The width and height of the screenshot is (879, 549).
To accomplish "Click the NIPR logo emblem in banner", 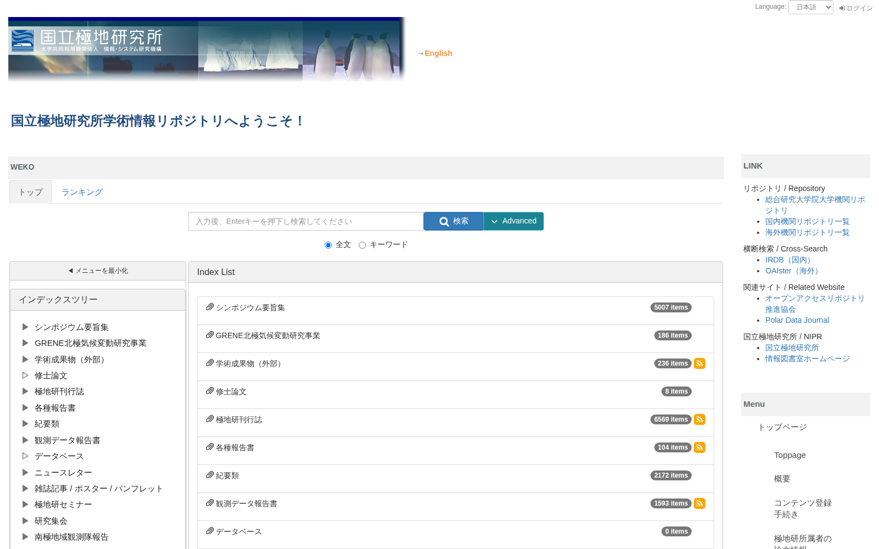I will pos(23,41).
